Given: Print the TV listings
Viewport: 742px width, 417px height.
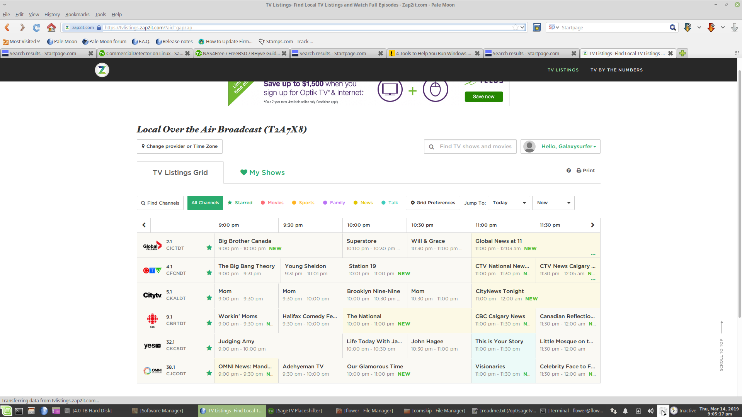Looking at the screenshot, I should click(x=585, y=170).
